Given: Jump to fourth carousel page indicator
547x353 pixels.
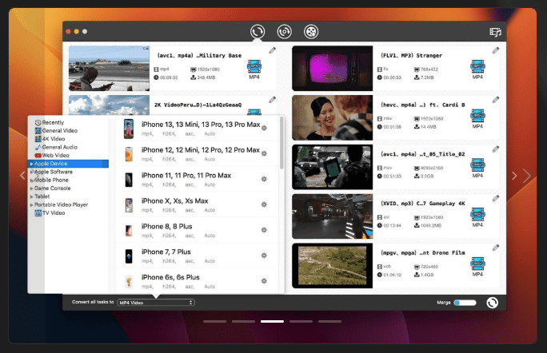Looking at the screenshot, I should click(301, 321).
